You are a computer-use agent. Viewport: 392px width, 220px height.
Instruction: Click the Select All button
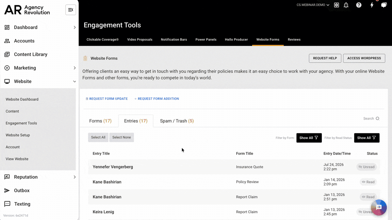pyautogui.click(x=98, y=138)
